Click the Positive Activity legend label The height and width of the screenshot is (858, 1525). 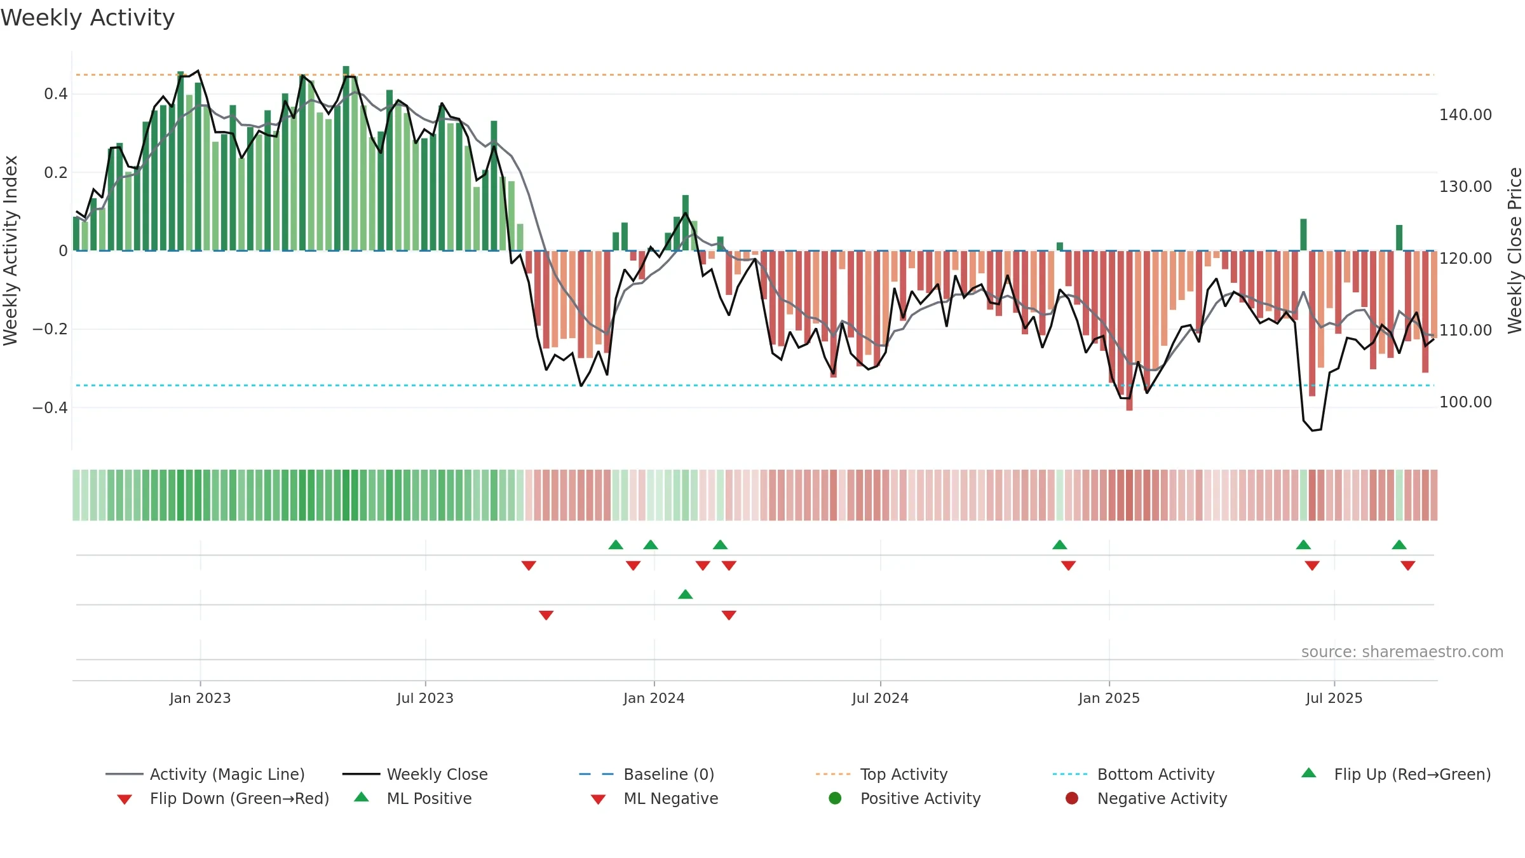[x=920, y=798]
